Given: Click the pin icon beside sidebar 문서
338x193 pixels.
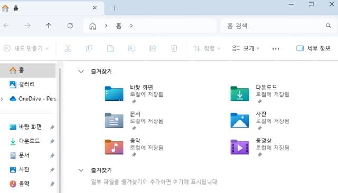Looking at the screenshot, I should pyautogui.click(x=52, y=156).
